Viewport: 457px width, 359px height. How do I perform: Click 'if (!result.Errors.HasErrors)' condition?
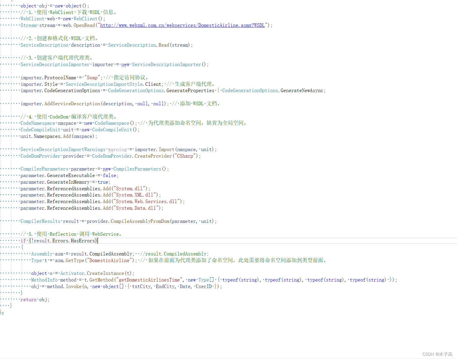coord(59,241)
